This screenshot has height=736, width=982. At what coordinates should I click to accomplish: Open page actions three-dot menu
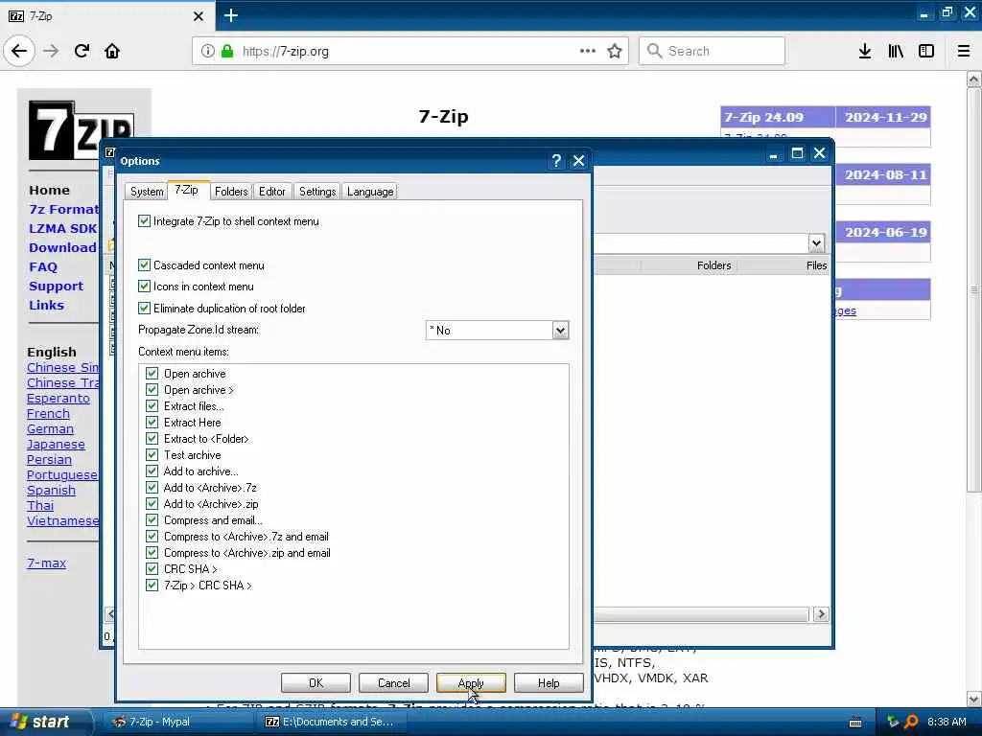pyautogui.click(x=588, y=51)
